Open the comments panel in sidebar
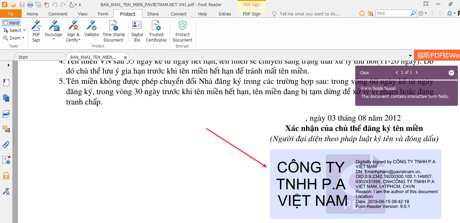This screenshot has height=223, width=460. (x=6, y=129)
